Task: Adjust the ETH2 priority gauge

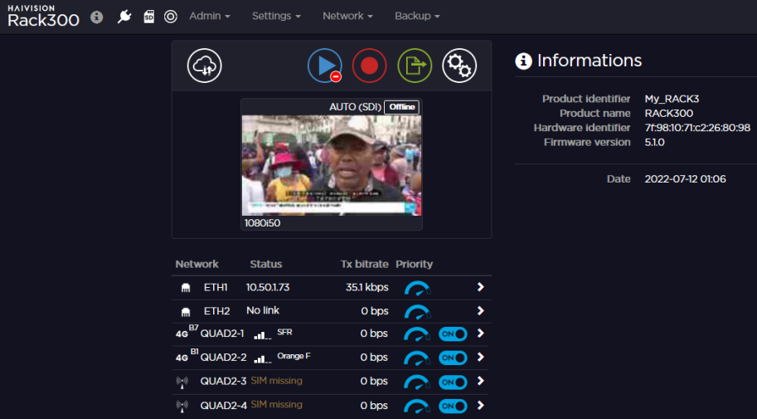Action: pyautogui.click(x=417, y=311)
